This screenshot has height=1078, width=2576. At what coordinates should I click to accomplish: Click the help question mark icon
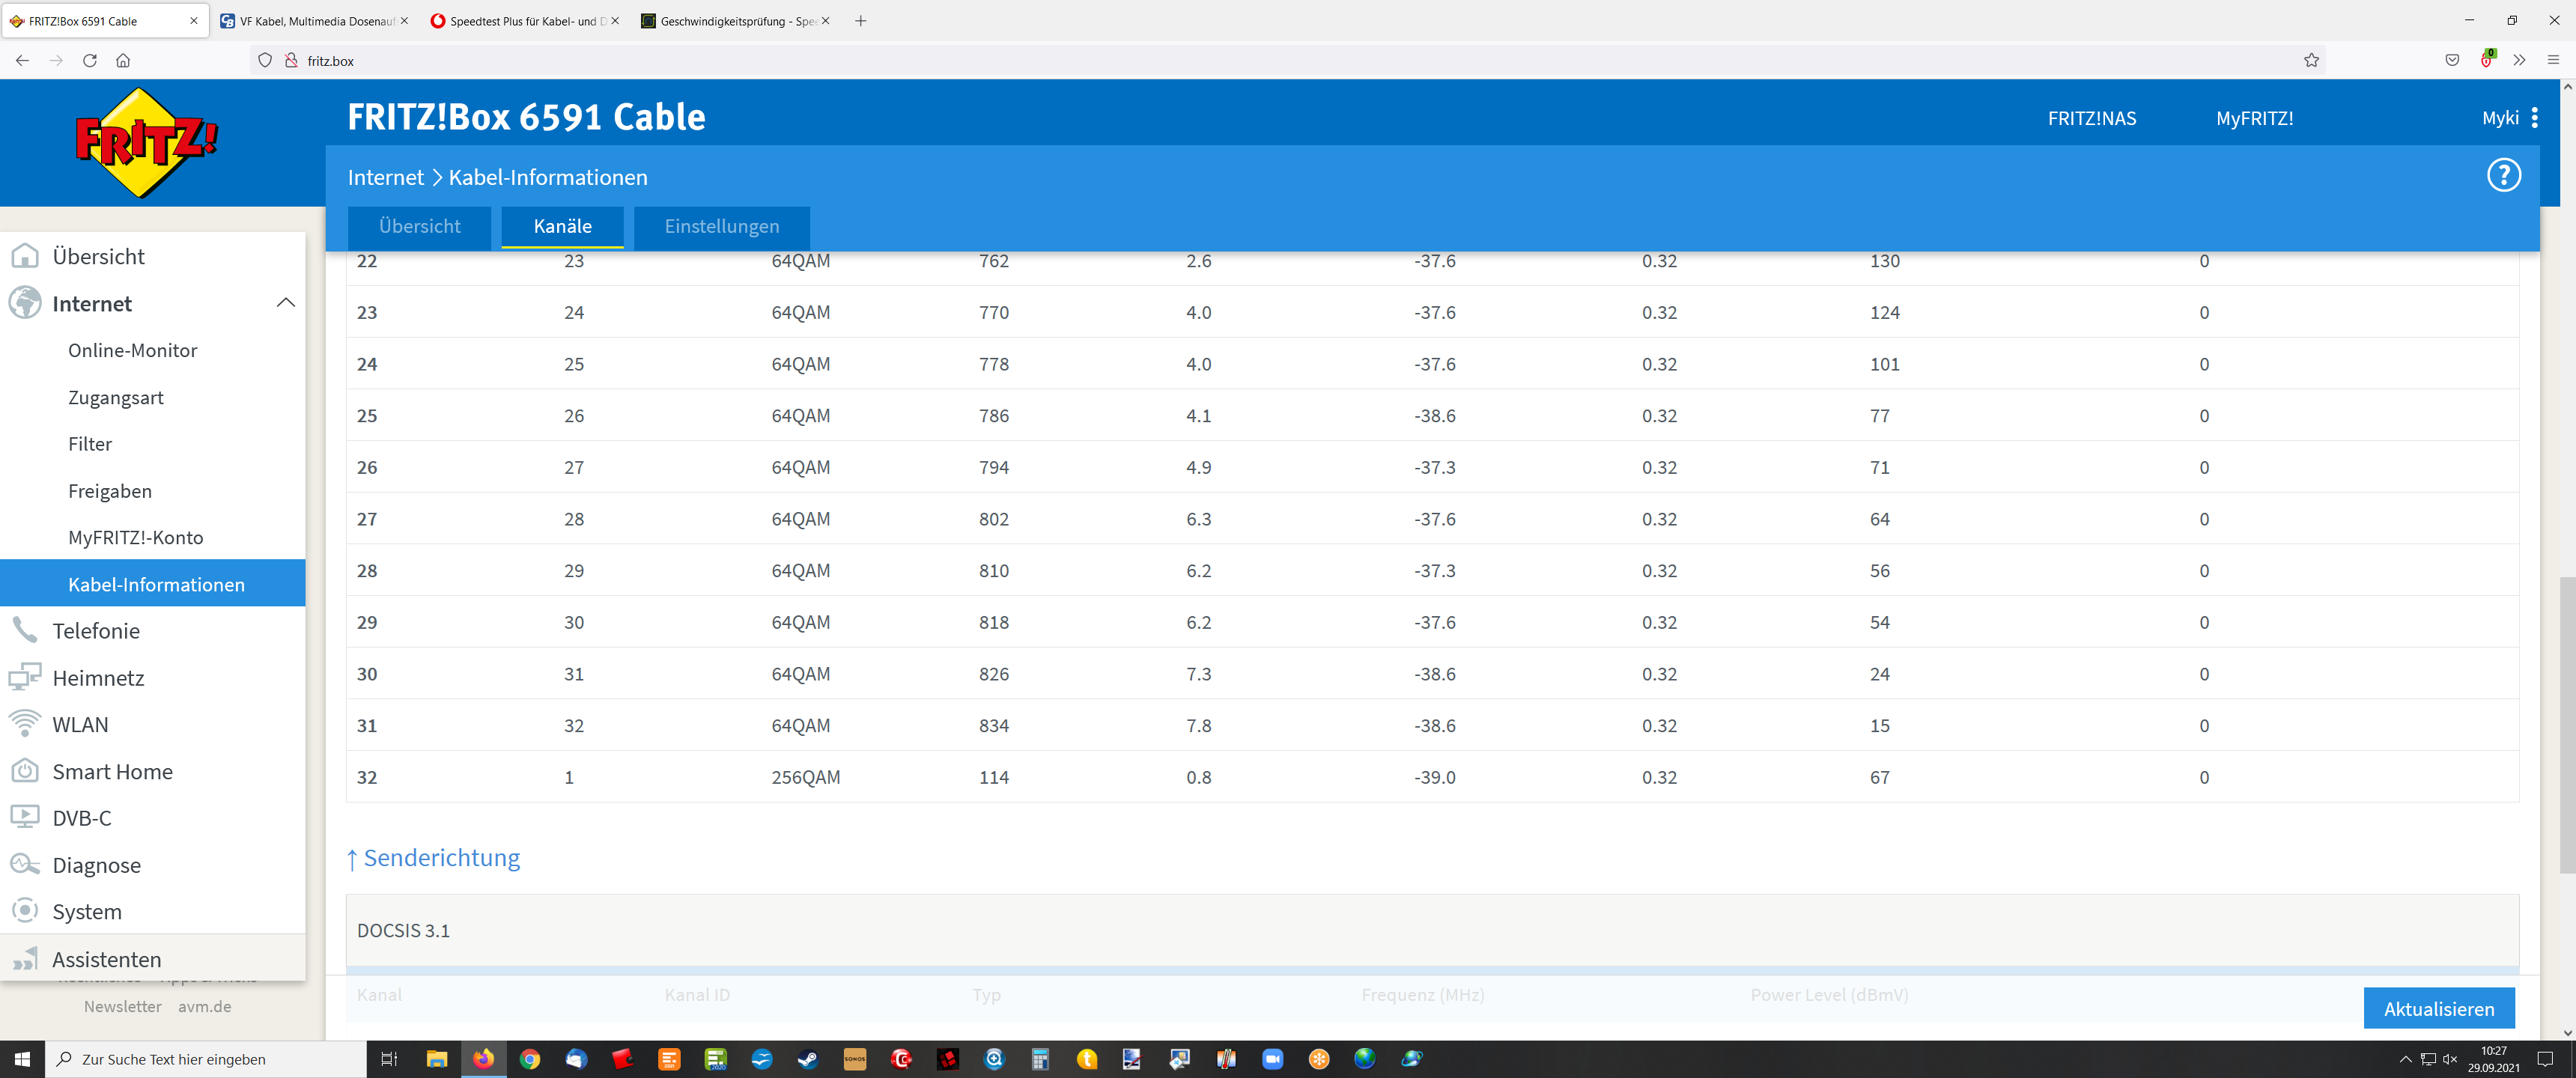(x=2503, y=176)
